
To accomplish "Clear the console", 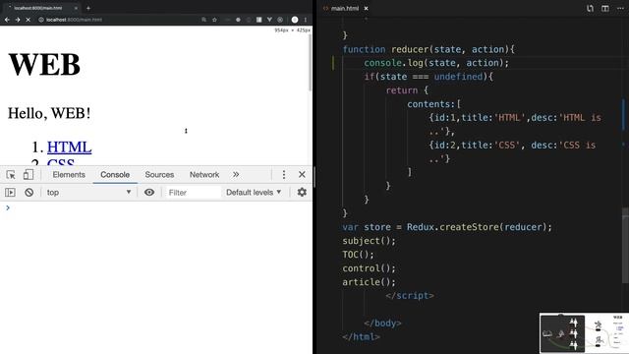I will (29, 193).
